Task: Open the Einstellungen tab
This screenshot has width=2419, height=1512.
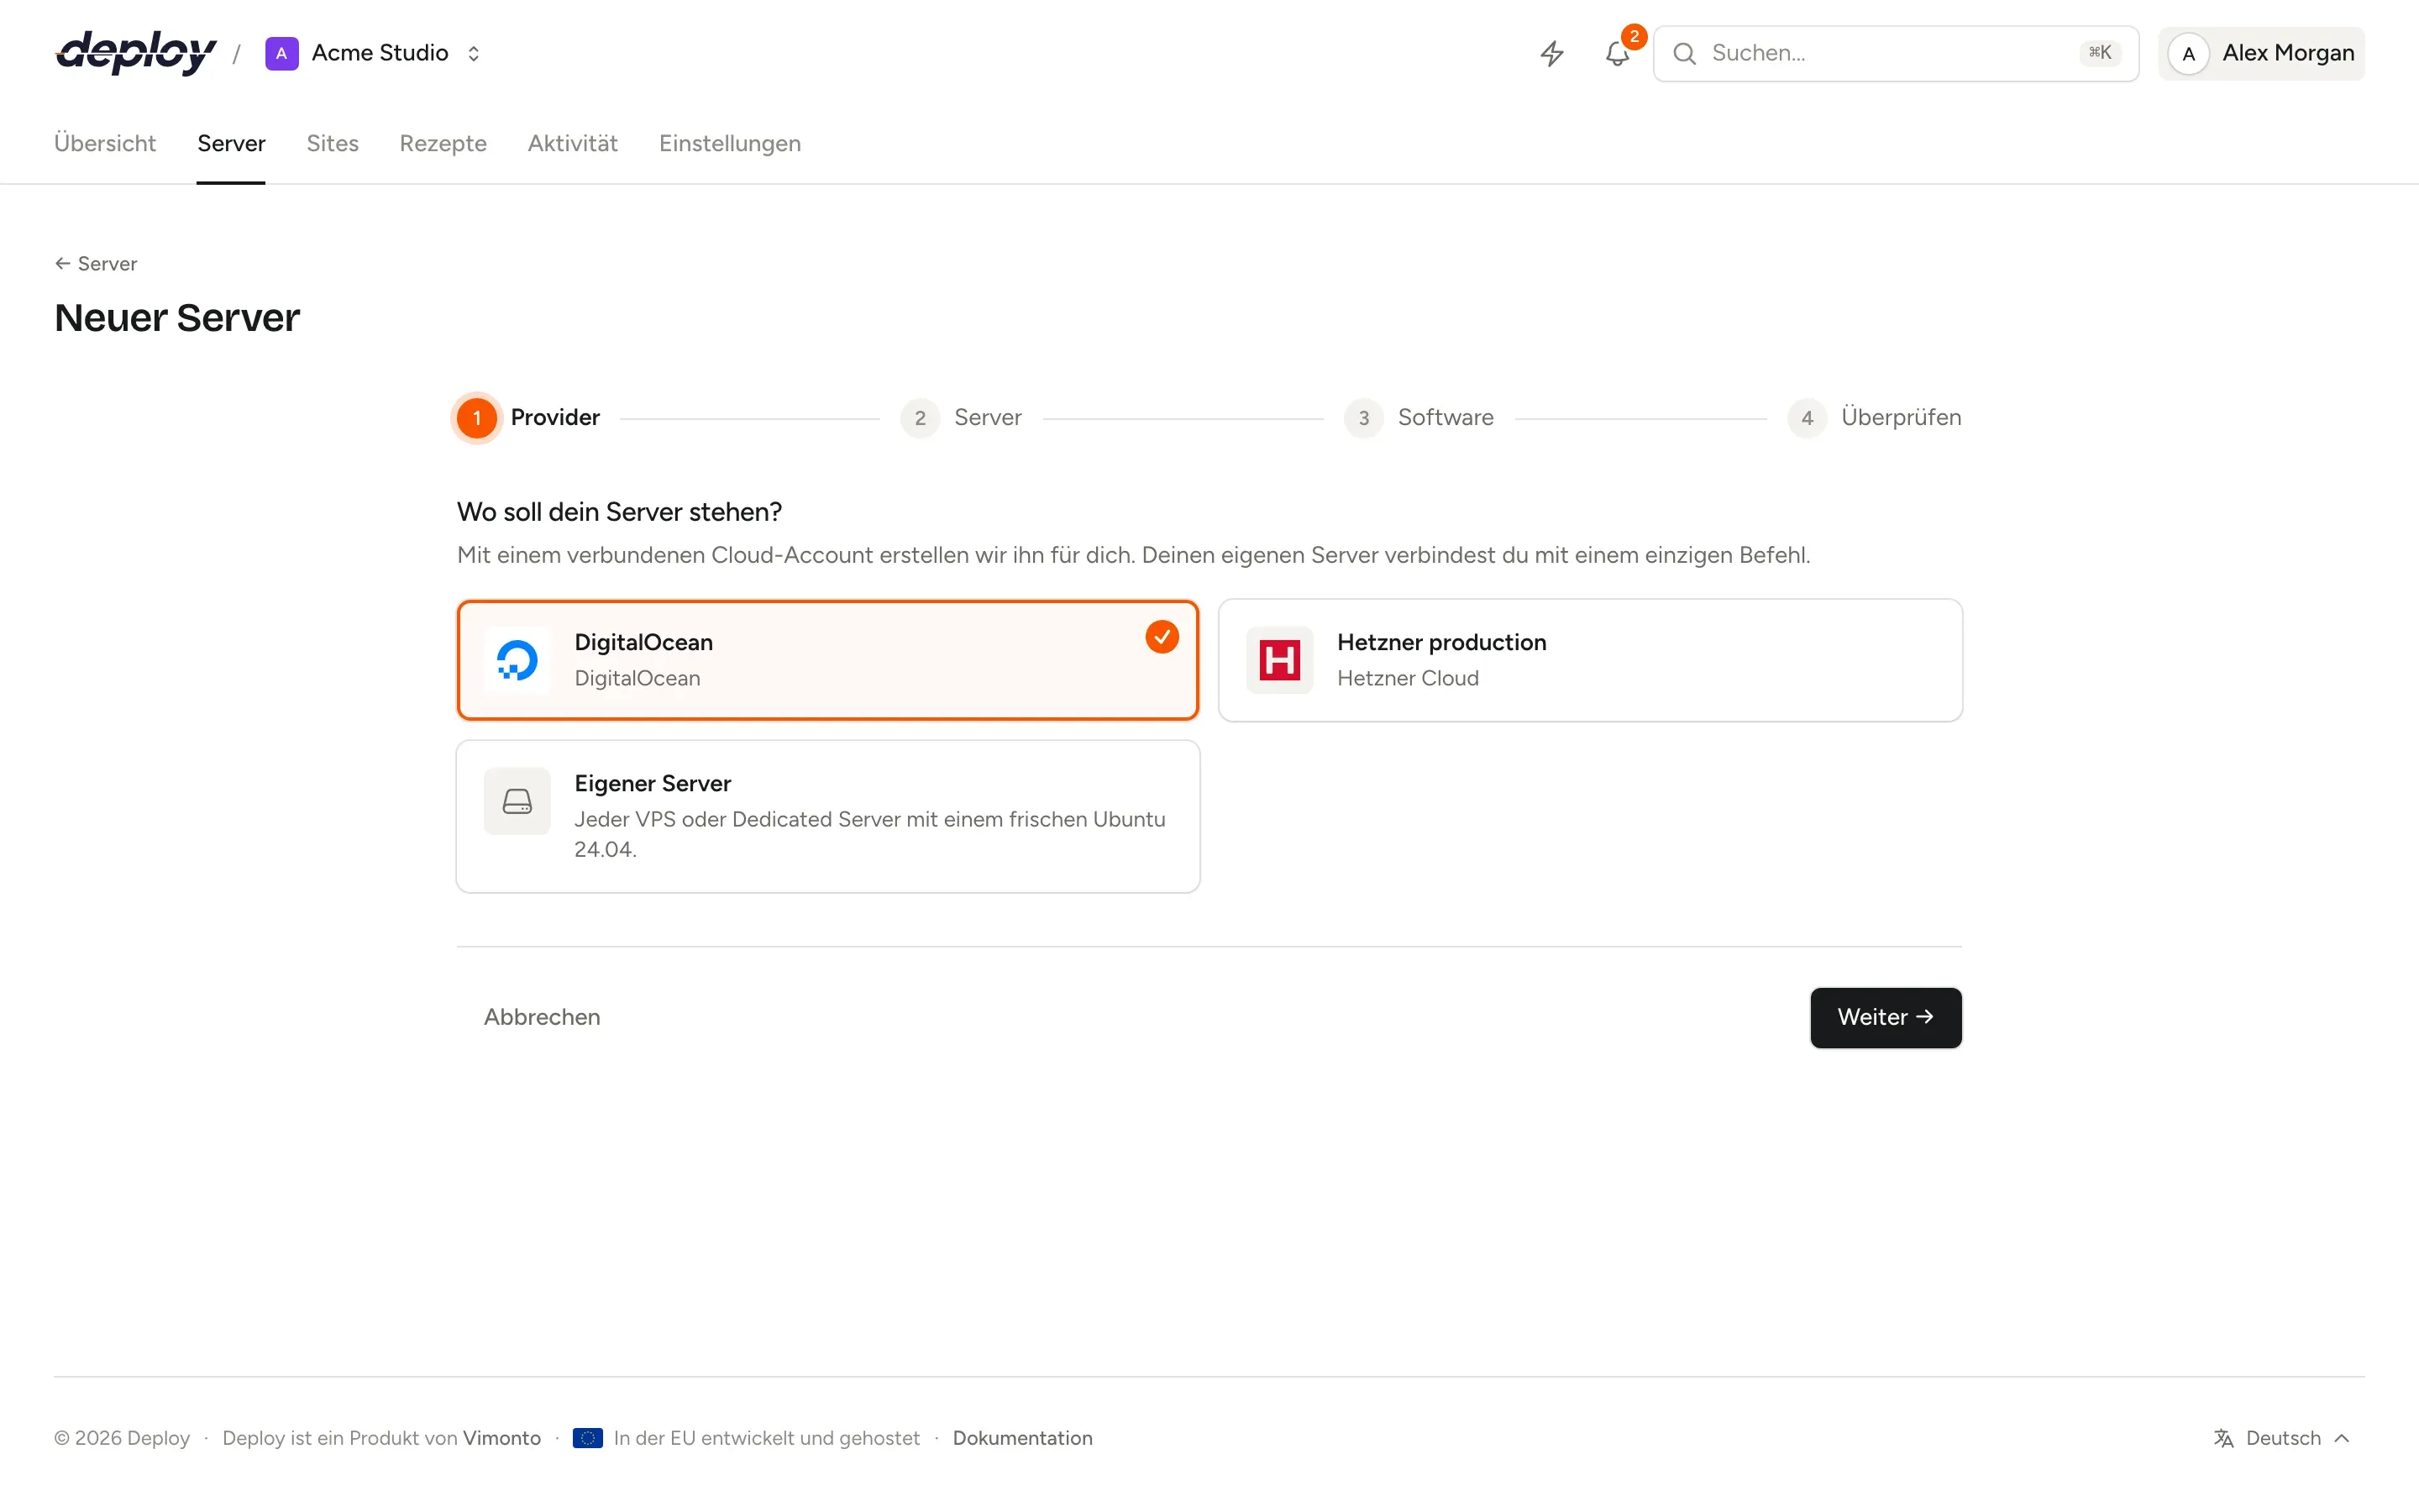Action: (x=730, y=143)
